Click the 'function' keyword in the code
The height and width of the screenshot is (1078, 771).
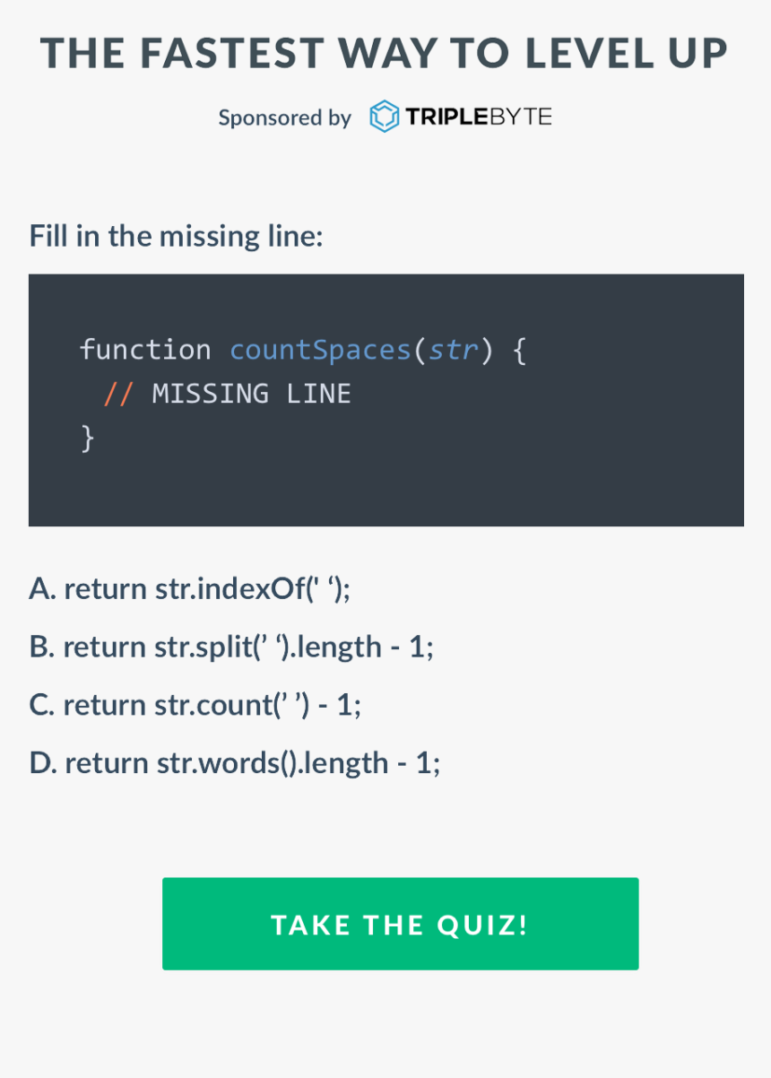pos(145,349)
